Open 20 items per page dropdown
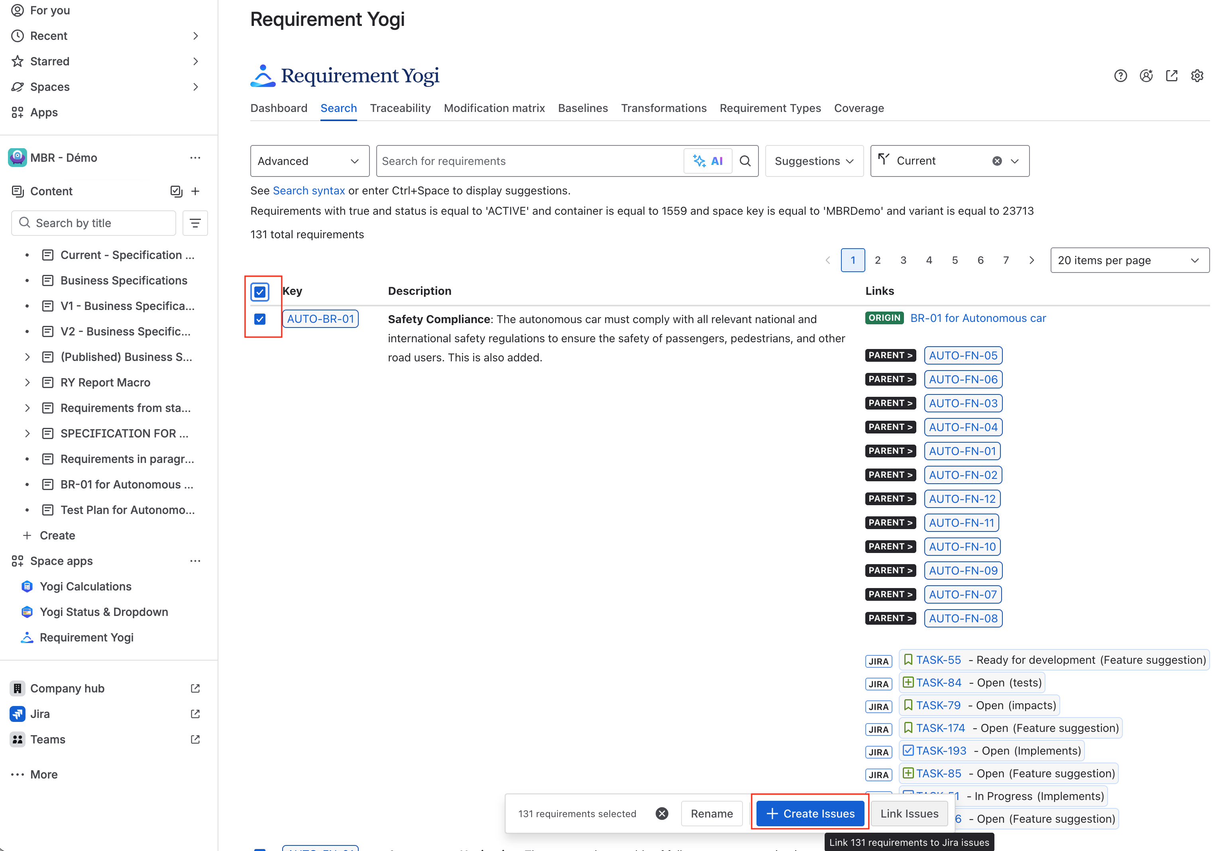The width and height of the screenshot is (1222, 851). 1130,261
